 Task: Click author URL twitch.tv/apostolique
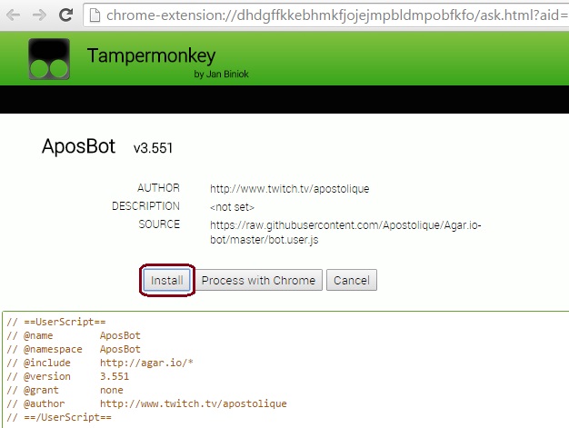[x=290, y=189]
